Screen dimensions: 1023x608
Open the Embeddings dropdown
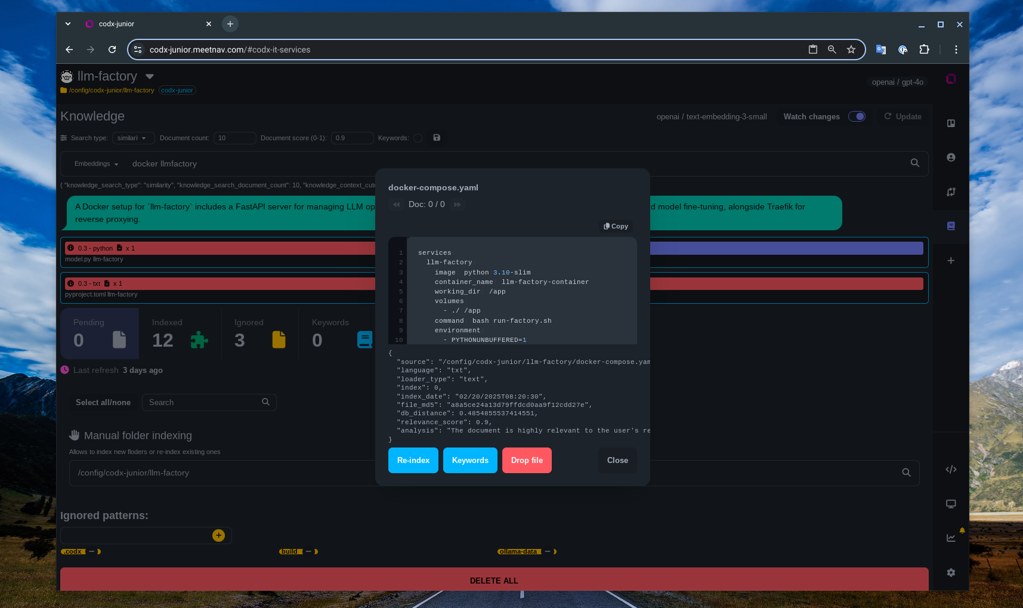(96, 163)
